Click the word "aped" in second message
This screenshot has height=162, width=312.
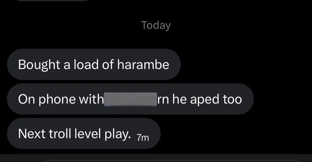pos(202,99)
